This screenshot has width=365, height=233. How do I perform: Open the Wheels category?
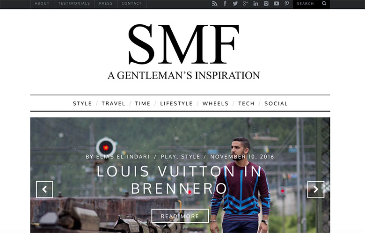pyautogui.click(x=216, y=103)
